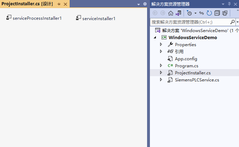Refresh the Solution Explorer

[209, 13]
